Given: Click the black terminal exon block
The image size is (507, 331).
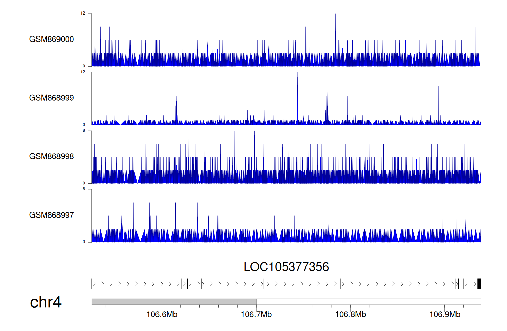Looking at the screenshot, I should 479,284.
